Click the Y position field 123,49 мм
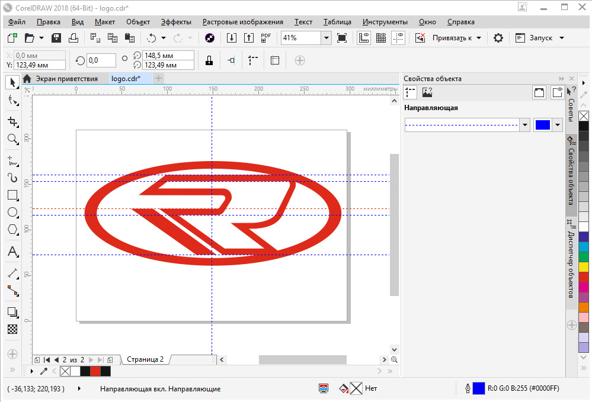 pos(40,65)
